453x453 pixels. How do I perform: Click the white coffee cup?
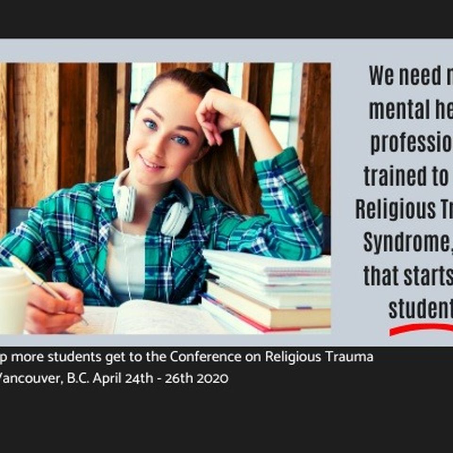click(13, 301)
